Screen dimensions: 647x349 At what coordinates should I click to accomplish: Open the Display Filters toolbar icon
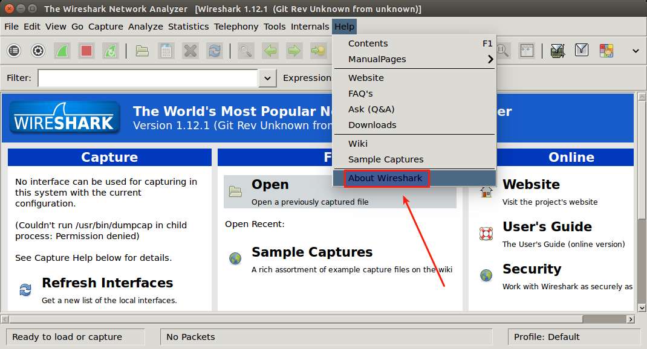pos(582,51)
